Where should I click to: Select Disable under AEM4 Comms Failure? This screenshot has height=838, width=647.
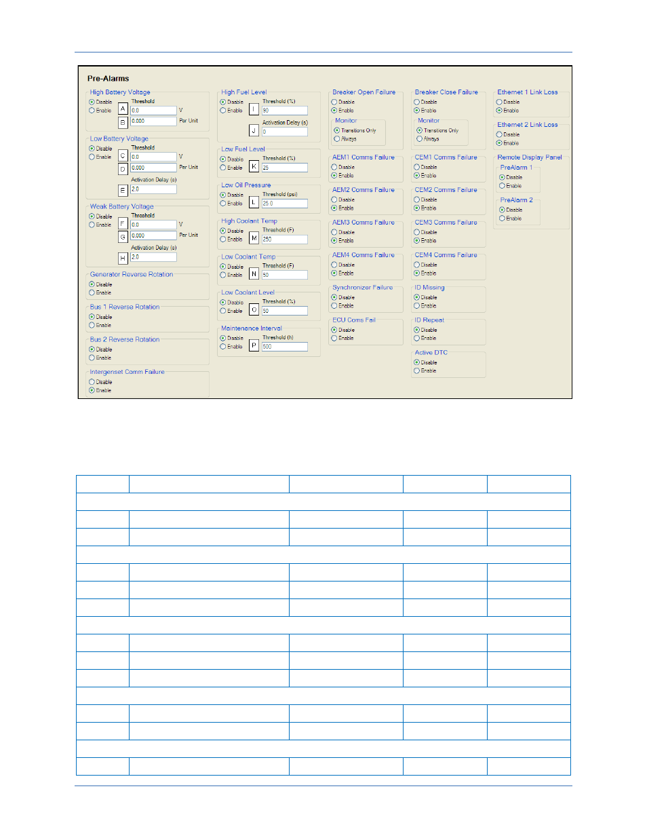click(x=334, y=265)
